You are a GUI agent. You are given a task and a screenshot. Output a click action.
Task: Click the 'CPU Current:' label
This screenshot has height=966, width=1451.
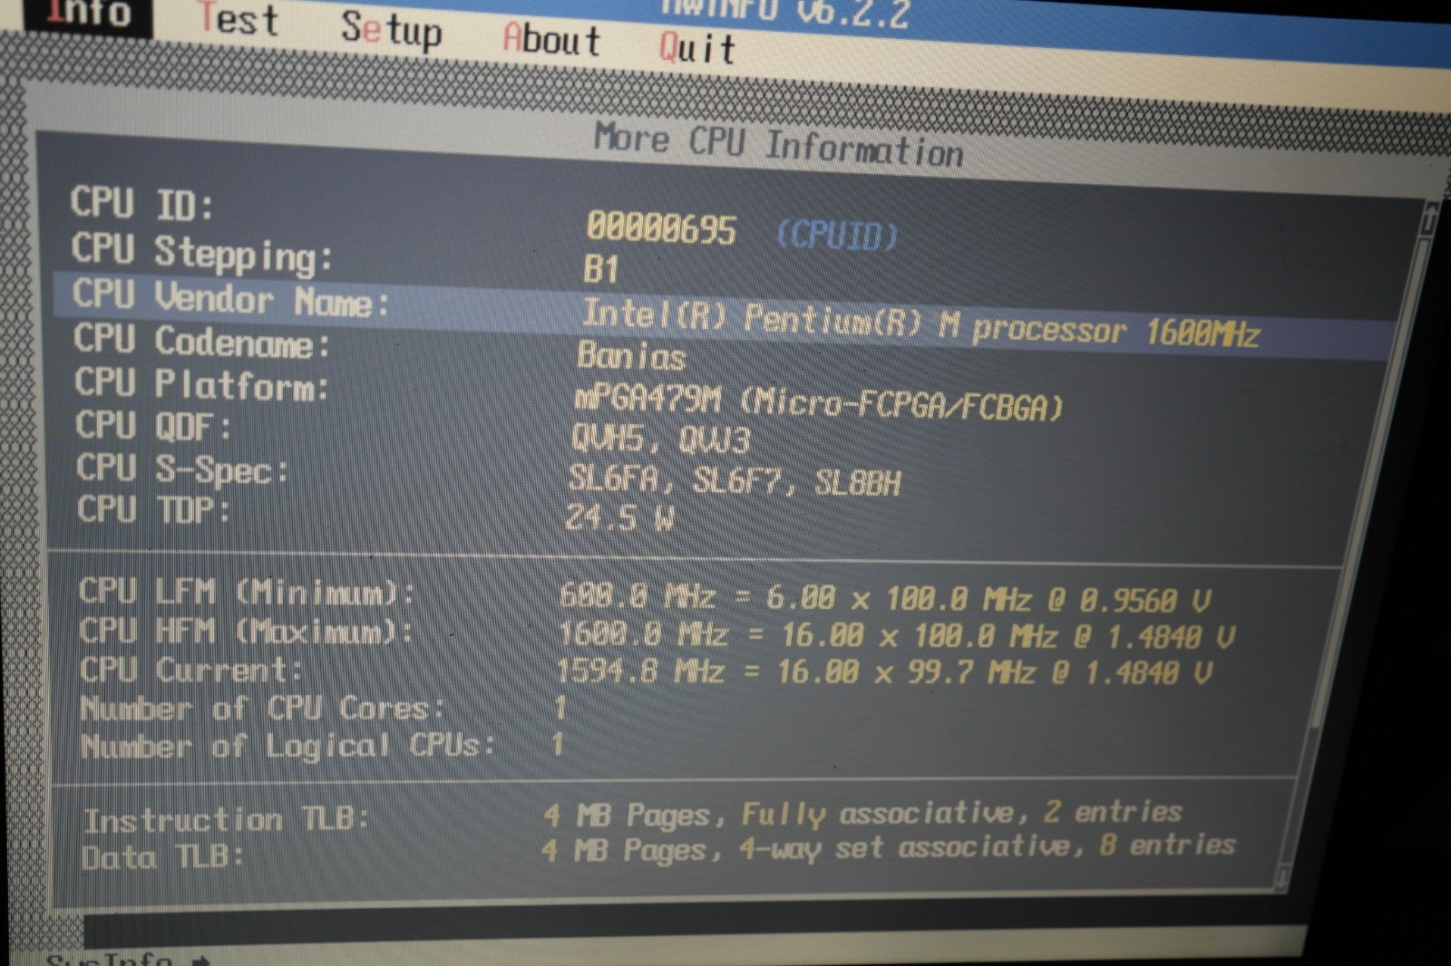(190, 670)
